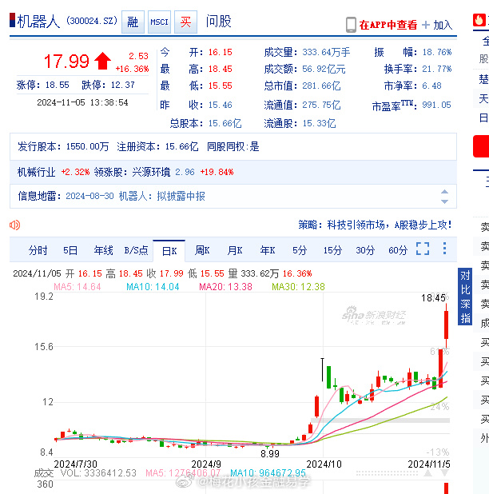Click the phone icon beside 在APP中查看
The height and width of the screenshot is (494, 489).
click(x=351, y=25)
